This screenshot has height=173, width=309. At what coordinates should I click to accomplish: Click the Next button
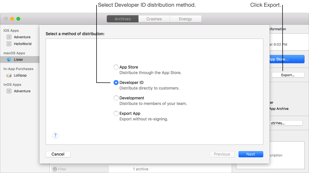[x=251, y=154]
